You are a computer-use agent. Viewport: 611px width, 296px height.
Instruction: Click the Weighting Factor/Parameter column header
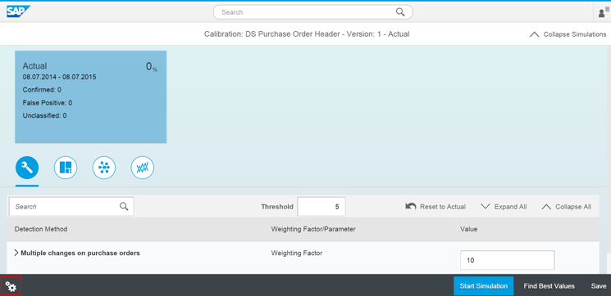313,229
